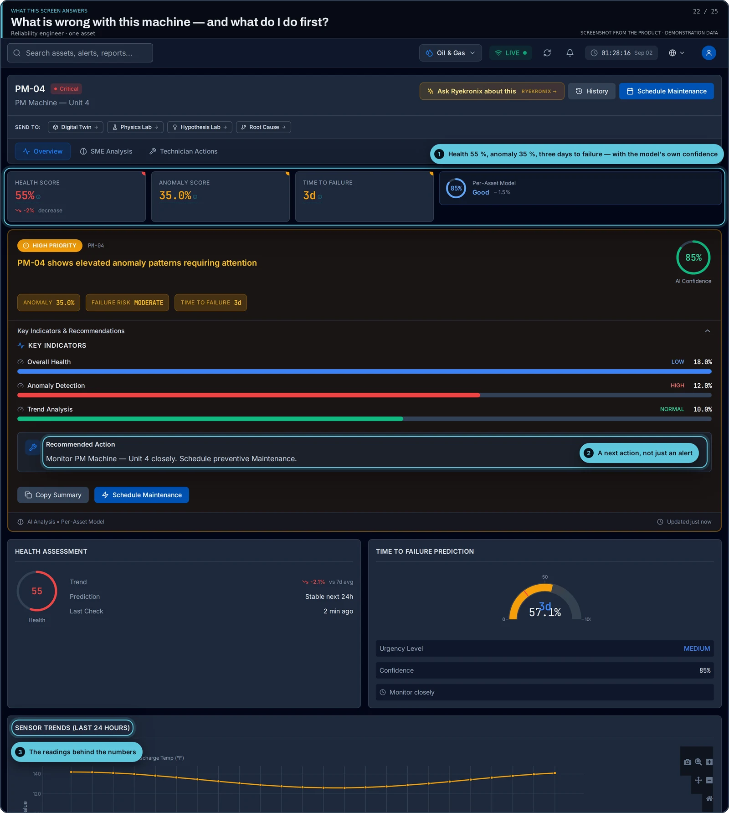Send asset to Root Cause
729x813 pixels.
pos(263,127)
